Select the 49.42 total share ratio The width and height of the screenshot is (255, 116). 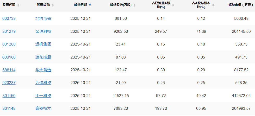(201, 96)
